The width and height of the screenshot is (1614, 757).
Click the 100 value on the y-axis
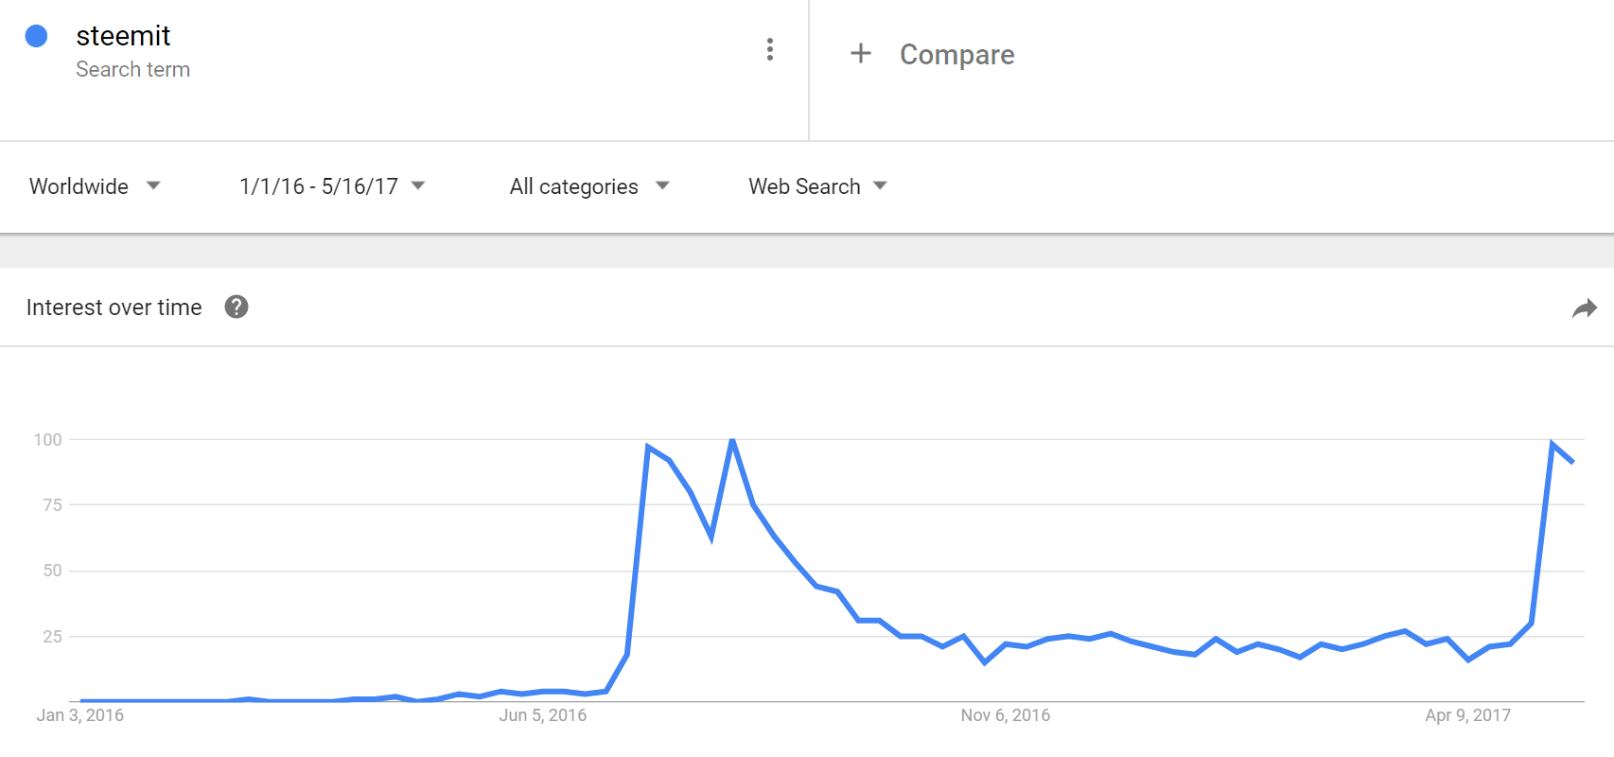click(47, 439)
